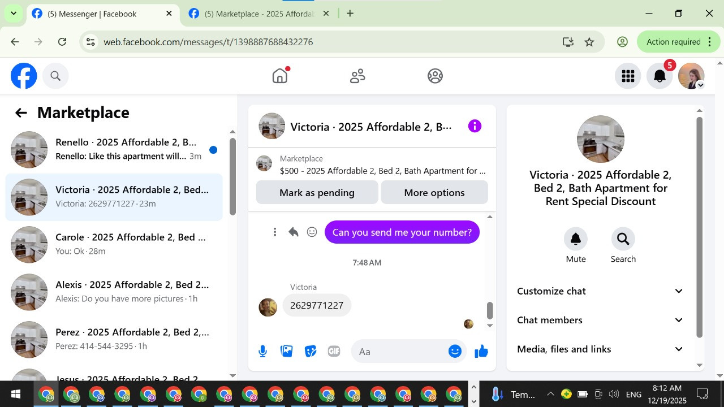
Task: Open the Facebook menu grid icon
Action: [628, 76]
